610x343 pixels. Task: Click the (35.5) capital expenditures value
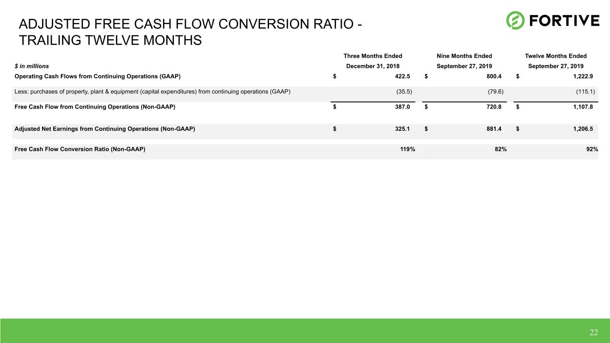pyautogui.click(x=404, y=92)
